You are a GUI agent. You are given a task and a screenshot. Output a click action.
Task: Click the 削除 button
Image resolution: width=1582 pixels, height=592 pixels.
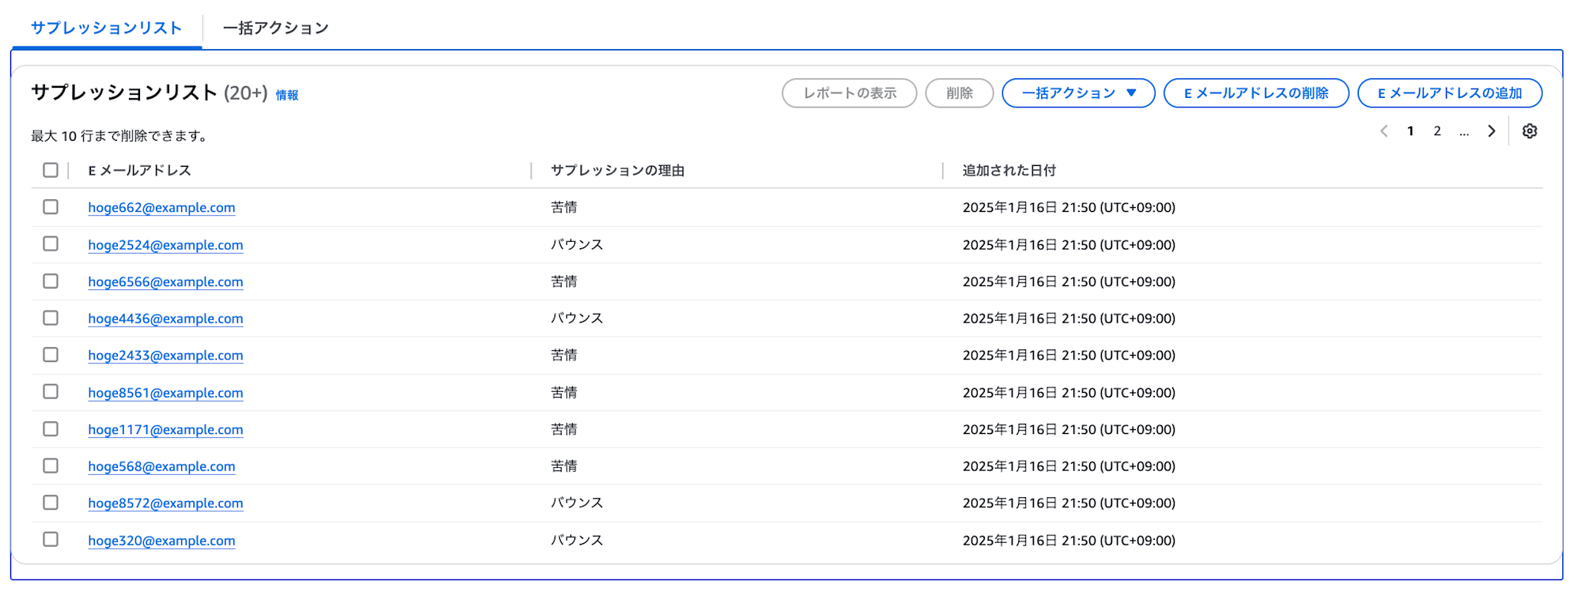click(959, 93)
